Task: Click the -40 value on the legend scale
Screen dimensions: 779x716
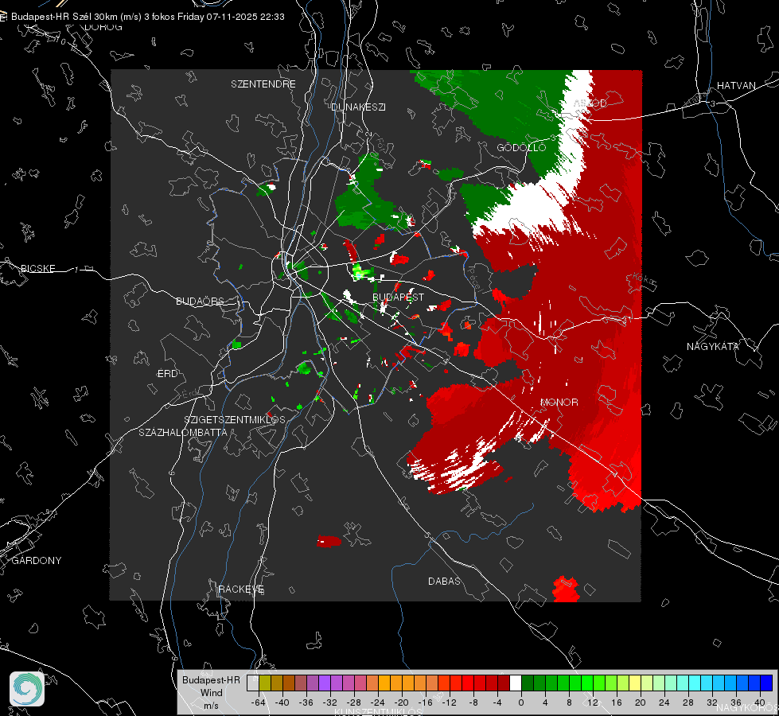Action: pyautogui.click(x=282, y=702)
